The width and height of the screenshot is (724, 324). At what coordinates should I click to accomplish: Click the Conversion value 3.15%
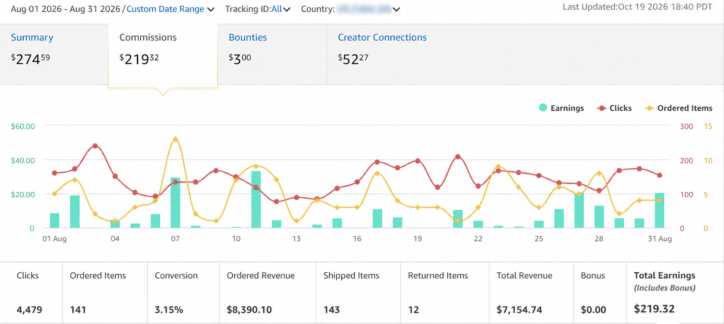(169, 310)
